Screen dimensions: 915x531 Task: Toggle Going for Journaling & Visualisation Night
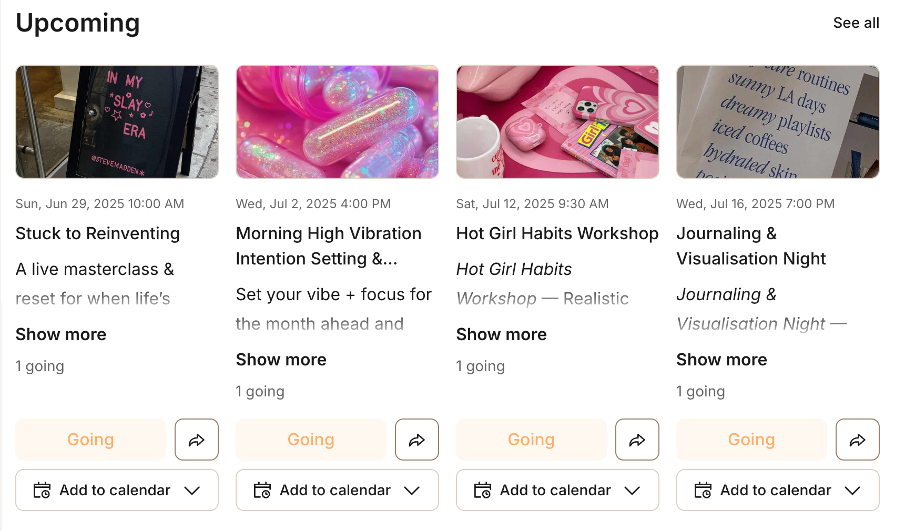[x=751, y=440]
